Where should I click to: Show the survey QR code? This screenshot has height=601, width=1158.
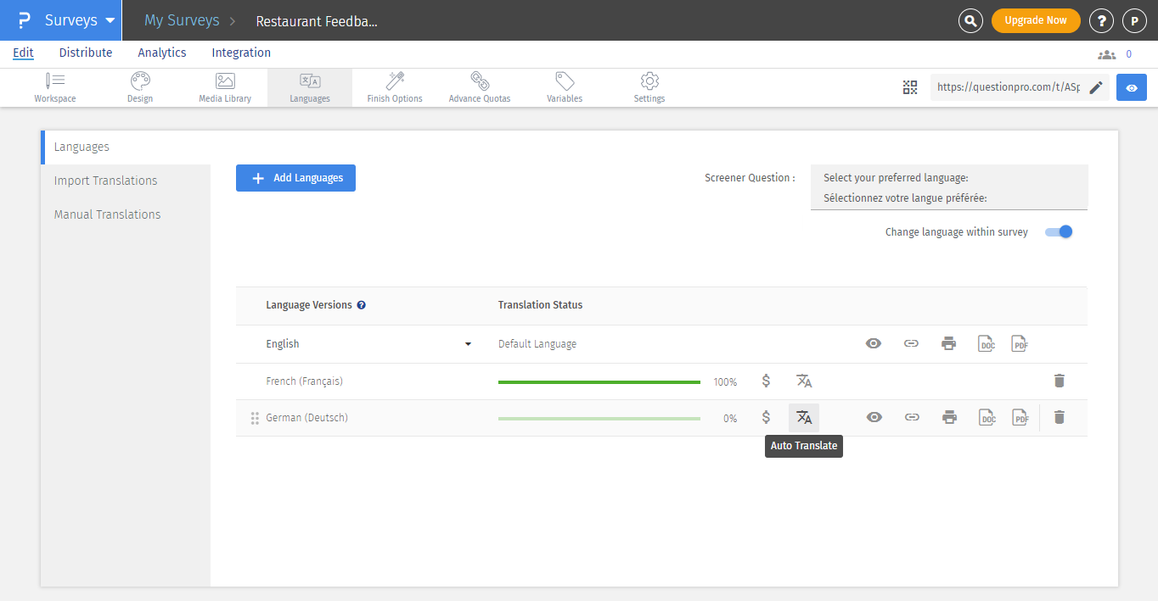[910, 87]
